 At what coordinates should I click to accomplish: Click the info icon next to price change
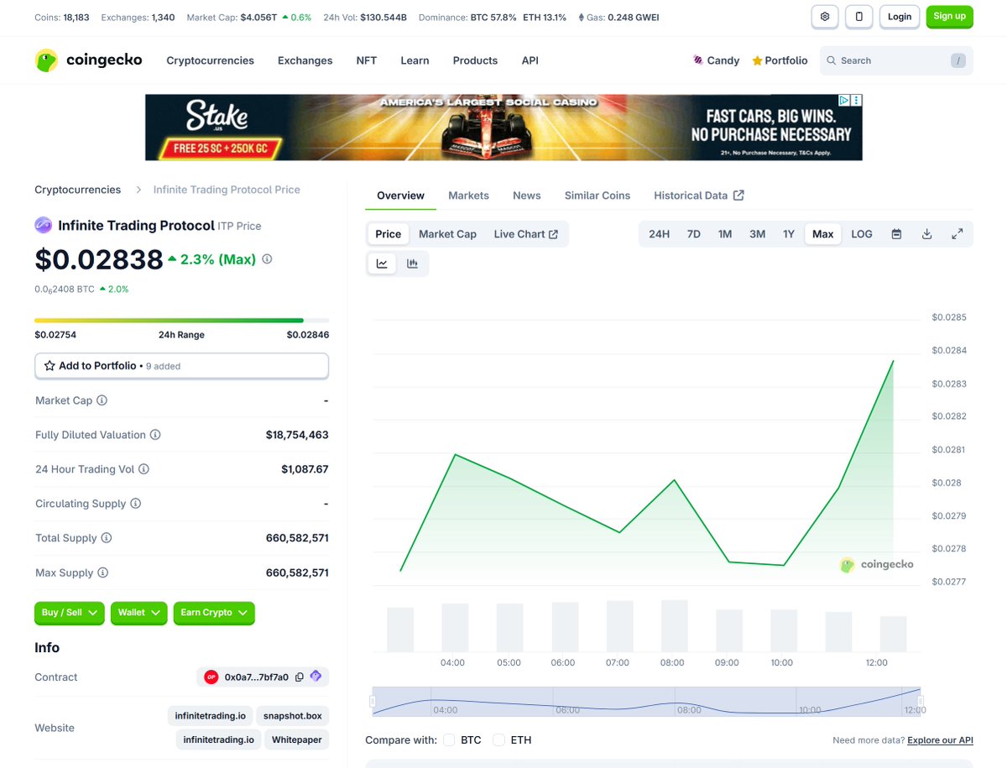[x=267, y=259]
